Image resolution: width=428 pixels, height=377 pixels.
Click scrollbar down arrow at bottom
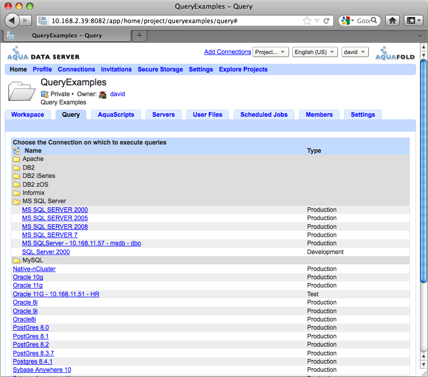pyautogui.click(x=423, y=365)
